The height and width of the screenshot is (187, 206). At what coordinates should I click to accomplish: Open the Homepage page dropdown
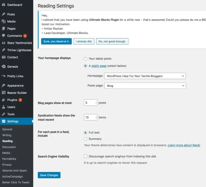pyautogui.click(x=145, y=76)
